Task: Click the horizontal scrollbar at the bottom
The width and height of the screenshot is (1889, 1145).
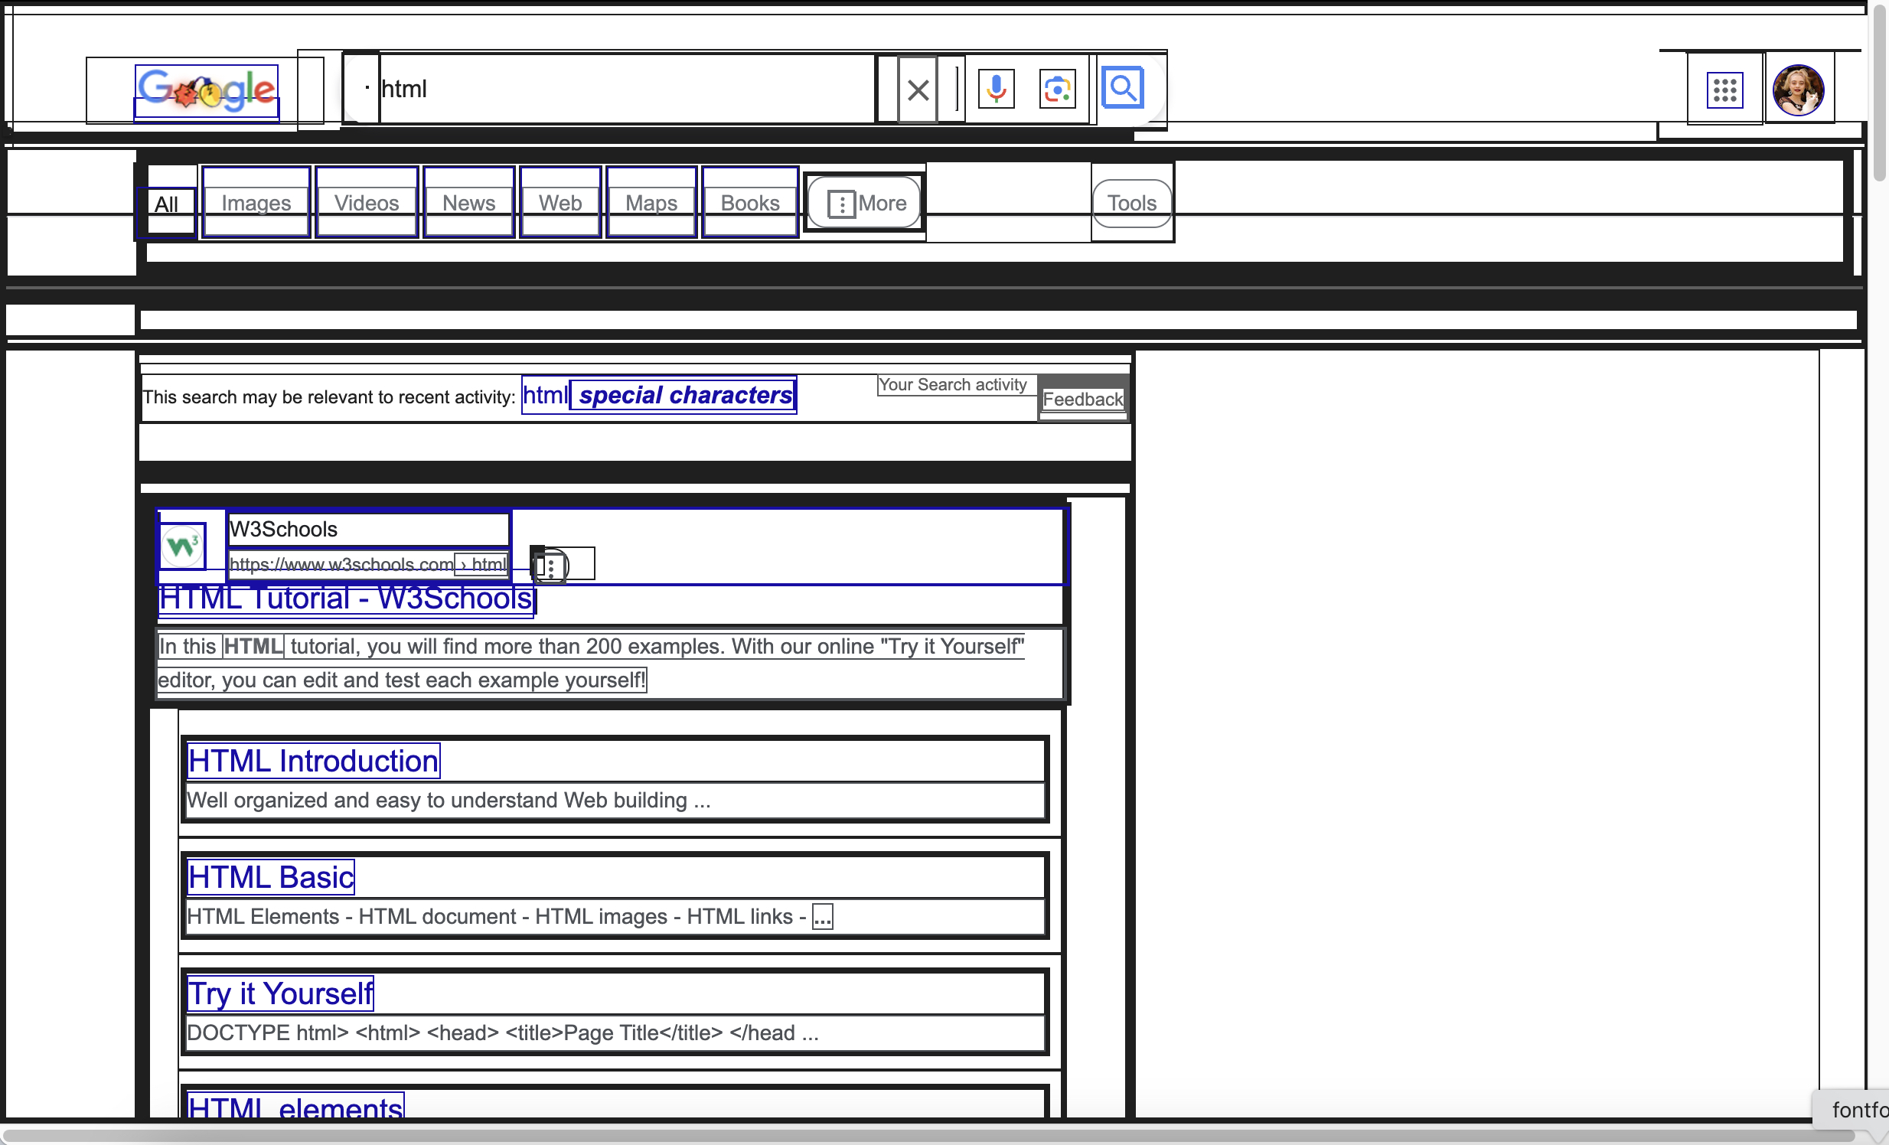Action: 928,1134
